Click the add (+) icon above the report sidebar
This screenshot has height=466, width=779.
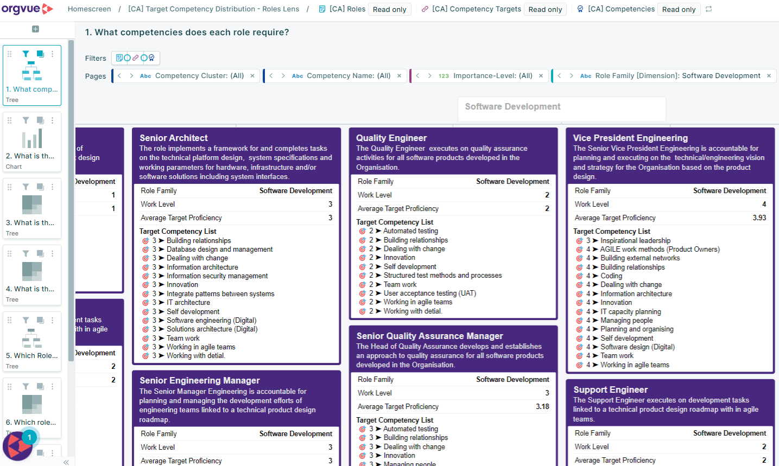click(x=35, y=28)
